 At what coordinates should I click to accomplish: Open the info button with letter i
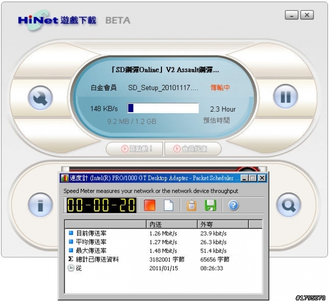(40, 205)
